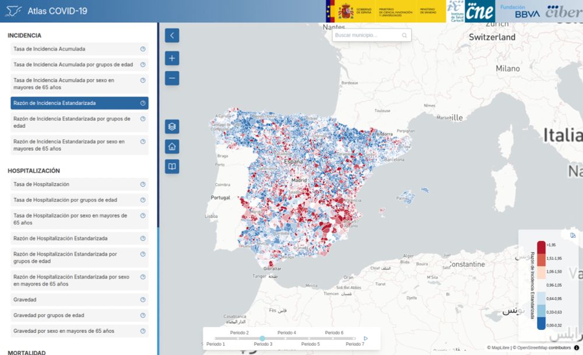583x355 pixels.
Task: Select Tasa de Hospitalización por grupos de edad
Action: pyautogui.click(x=79, y=200)
